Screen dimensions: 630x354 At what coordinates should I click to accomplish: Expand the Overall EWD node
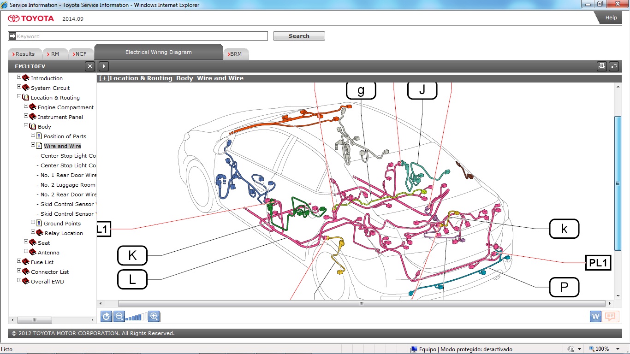tap(19, 281)
